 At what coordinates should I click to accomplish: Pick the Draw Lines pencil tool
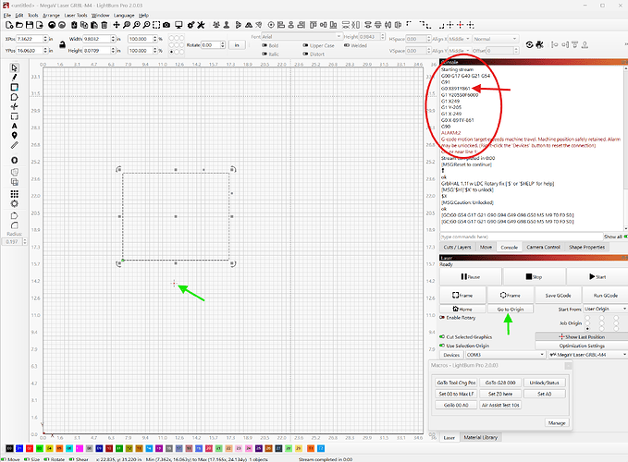tap(14, 78)
